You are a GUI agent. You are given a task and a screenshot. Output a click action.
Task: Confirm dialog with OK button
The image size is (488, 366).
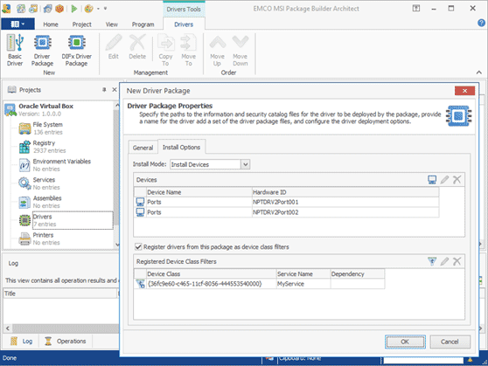point(405,342)
